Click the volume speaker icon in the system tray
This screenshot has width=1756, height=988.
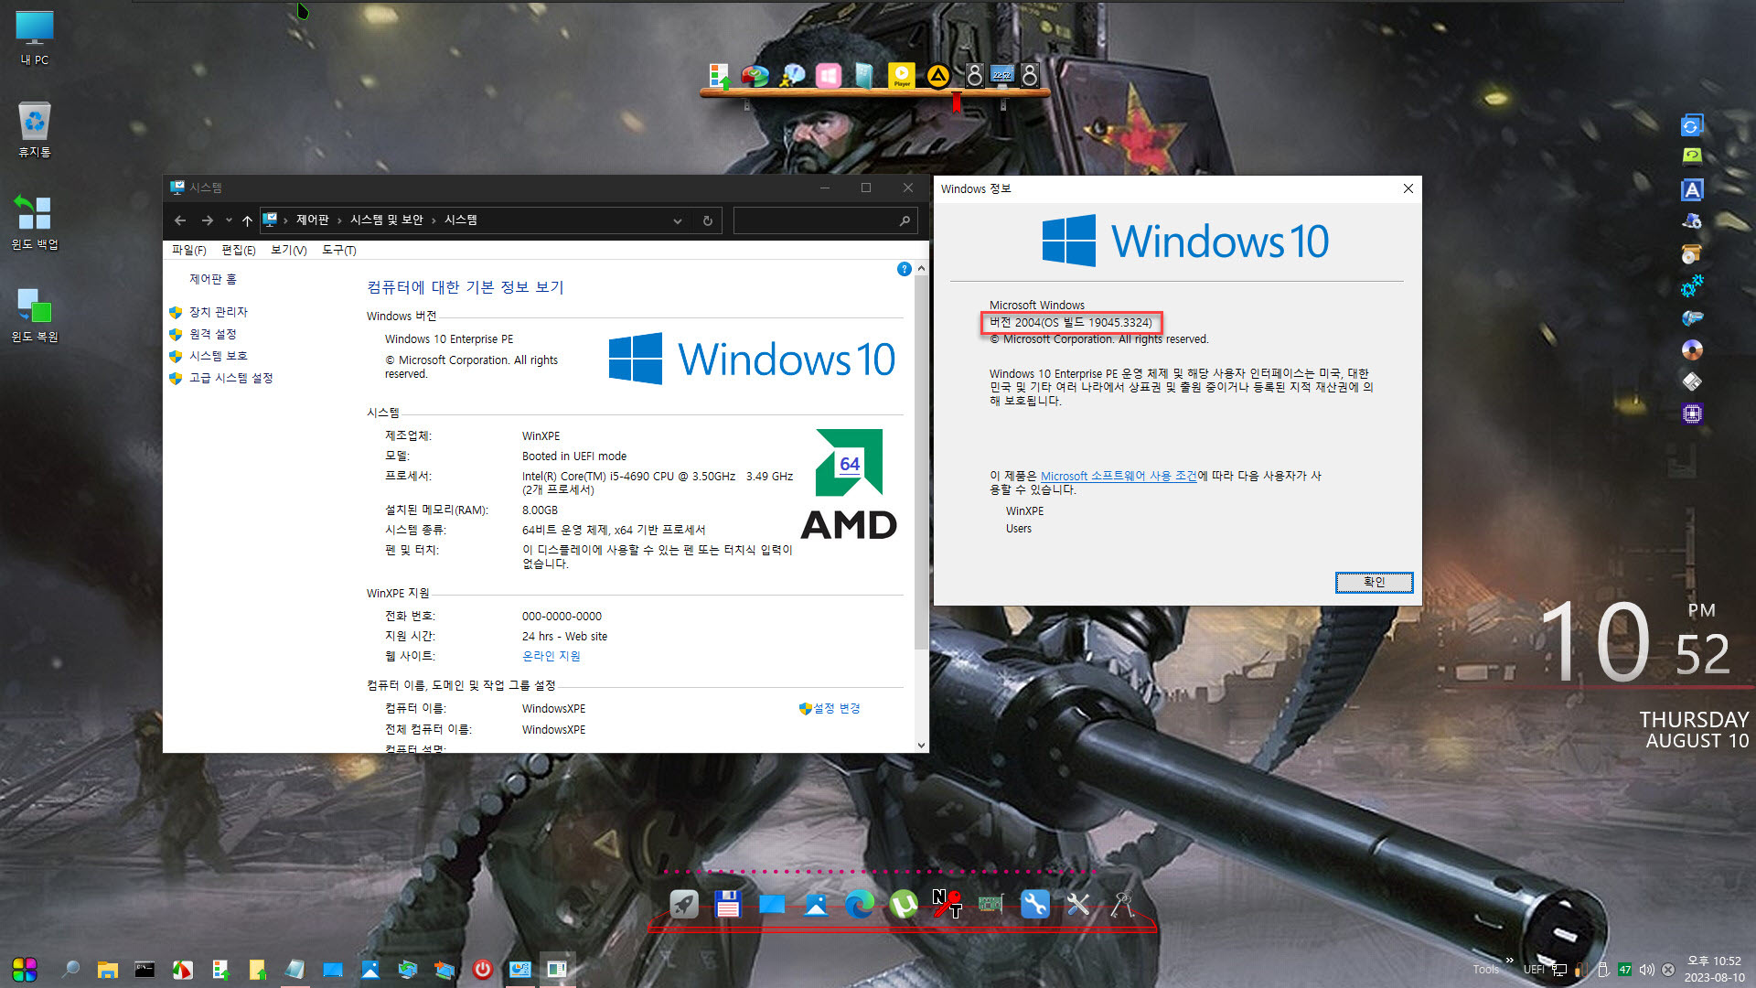[1646, 970]
